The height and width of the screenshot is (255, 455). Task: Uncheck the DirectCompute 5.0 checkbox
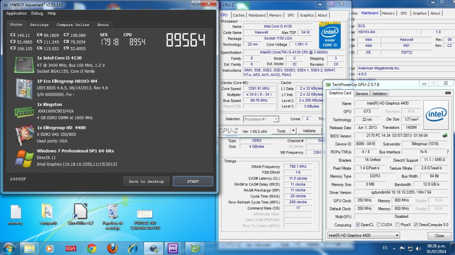click(x=416, y=225)
